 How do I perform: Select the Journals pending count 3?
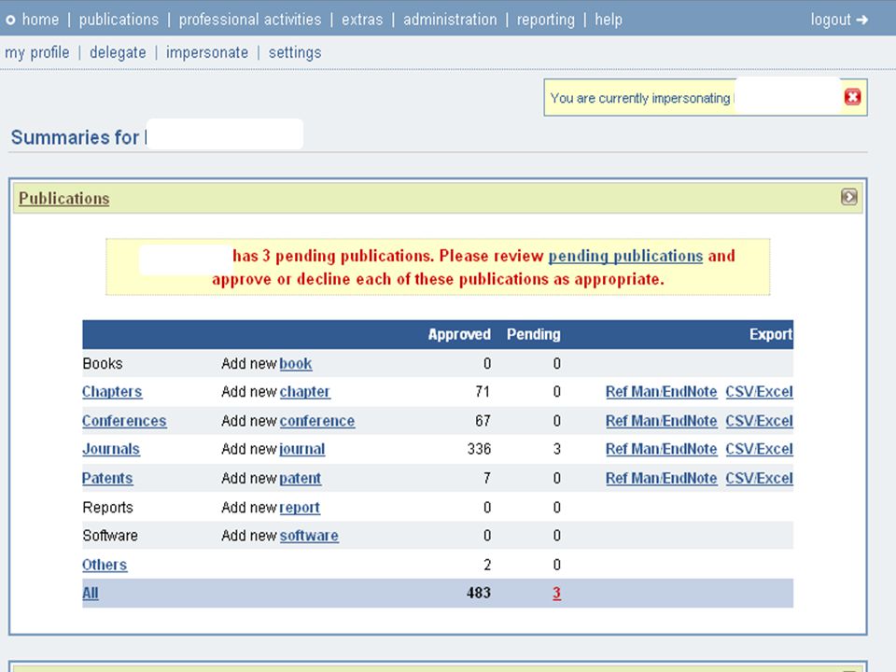pos(556,449)
